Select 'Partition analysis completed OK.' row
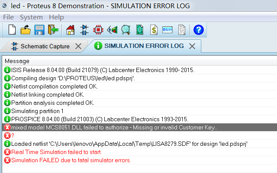277x173 pixels. [139, 103]
